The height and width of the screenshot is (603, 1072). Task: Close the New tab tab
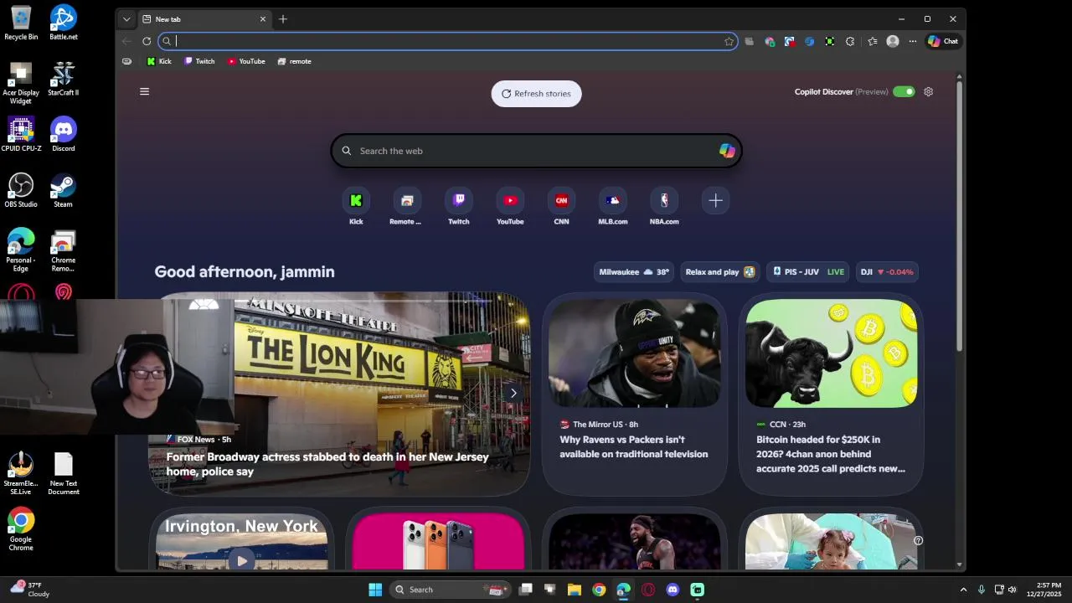point(263,19)
